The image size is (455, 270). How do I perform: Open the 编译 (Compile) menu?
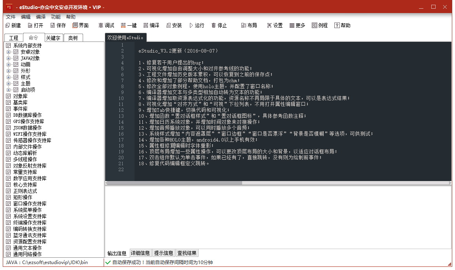[x=41, y=17]
